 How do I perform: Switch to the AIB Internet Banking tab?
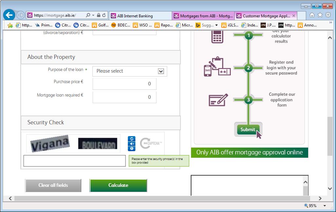click(x=140, y=16)
